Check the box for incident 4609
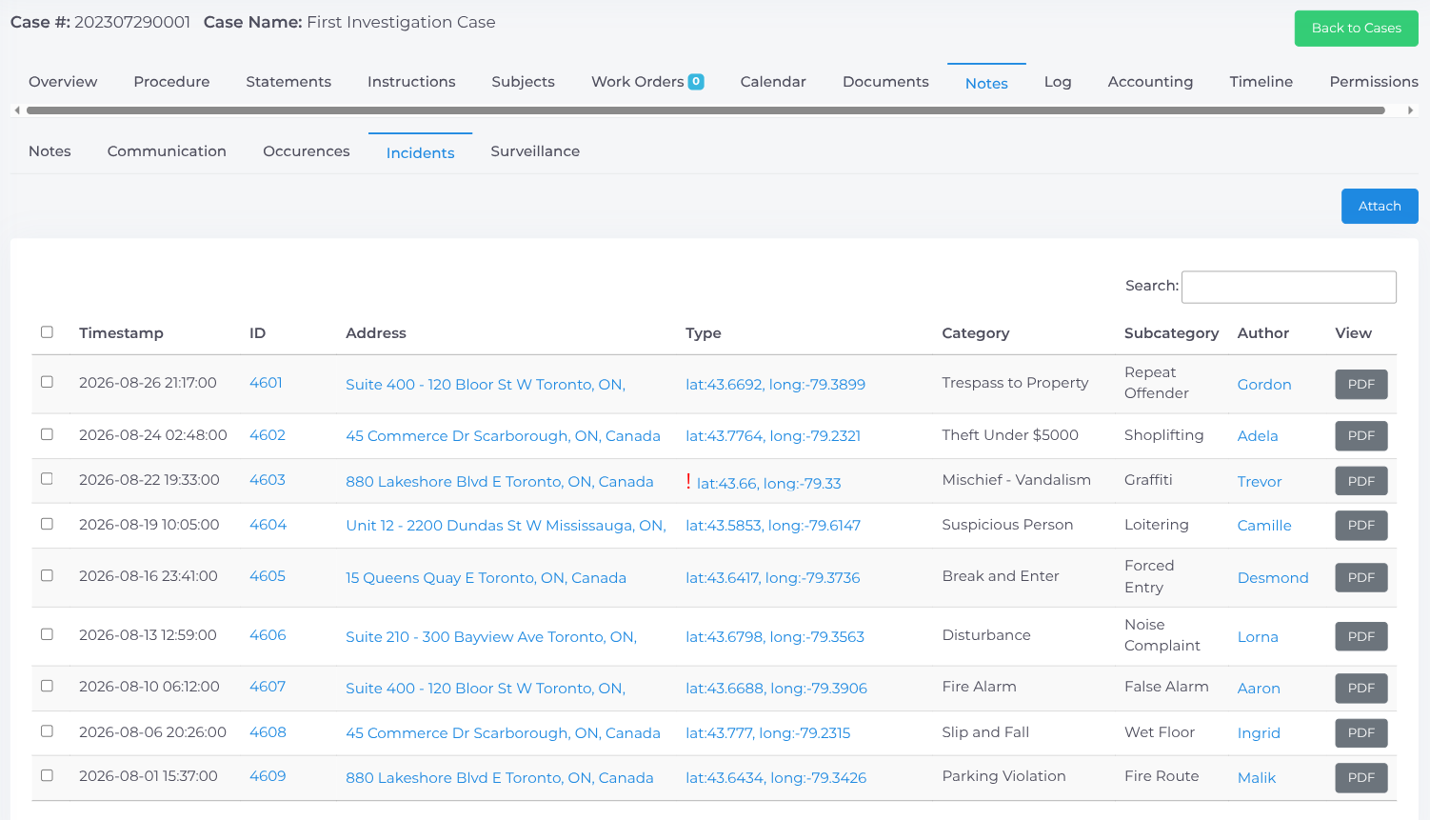1430x820 pixels. [x=47, y=775]
